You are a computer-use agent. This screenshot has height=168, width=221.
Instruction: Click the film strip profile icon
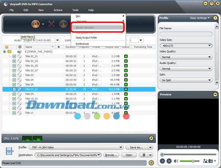tap(9, 151)
